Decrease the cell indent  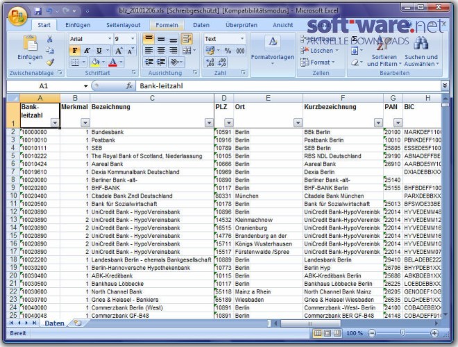[149, 62]
